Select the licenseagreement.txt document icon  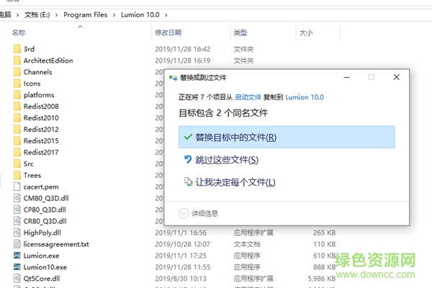coord(17,244)
